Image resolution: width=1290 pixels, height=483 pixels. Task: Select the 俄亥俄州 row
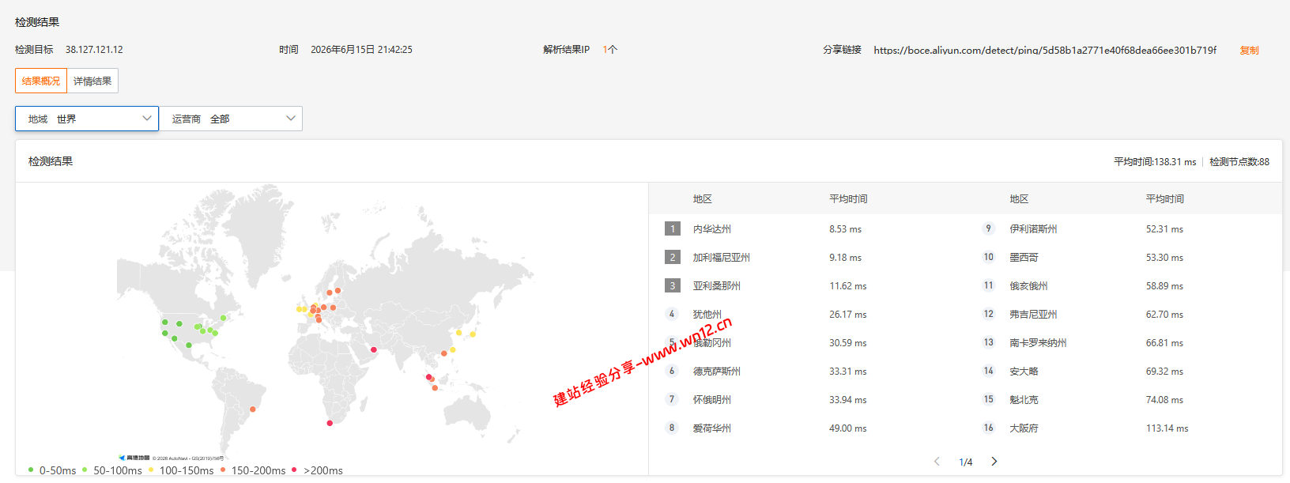click(x=1124, y=285)
